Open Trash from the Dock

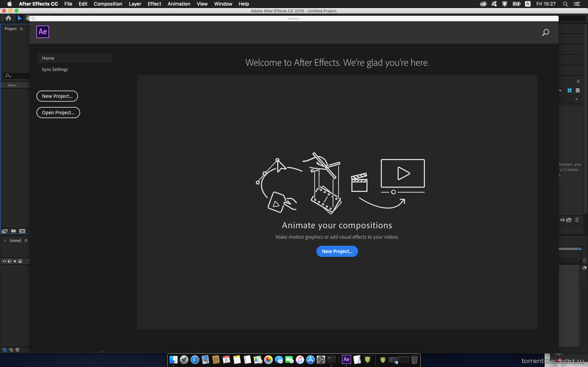(414, 359)
